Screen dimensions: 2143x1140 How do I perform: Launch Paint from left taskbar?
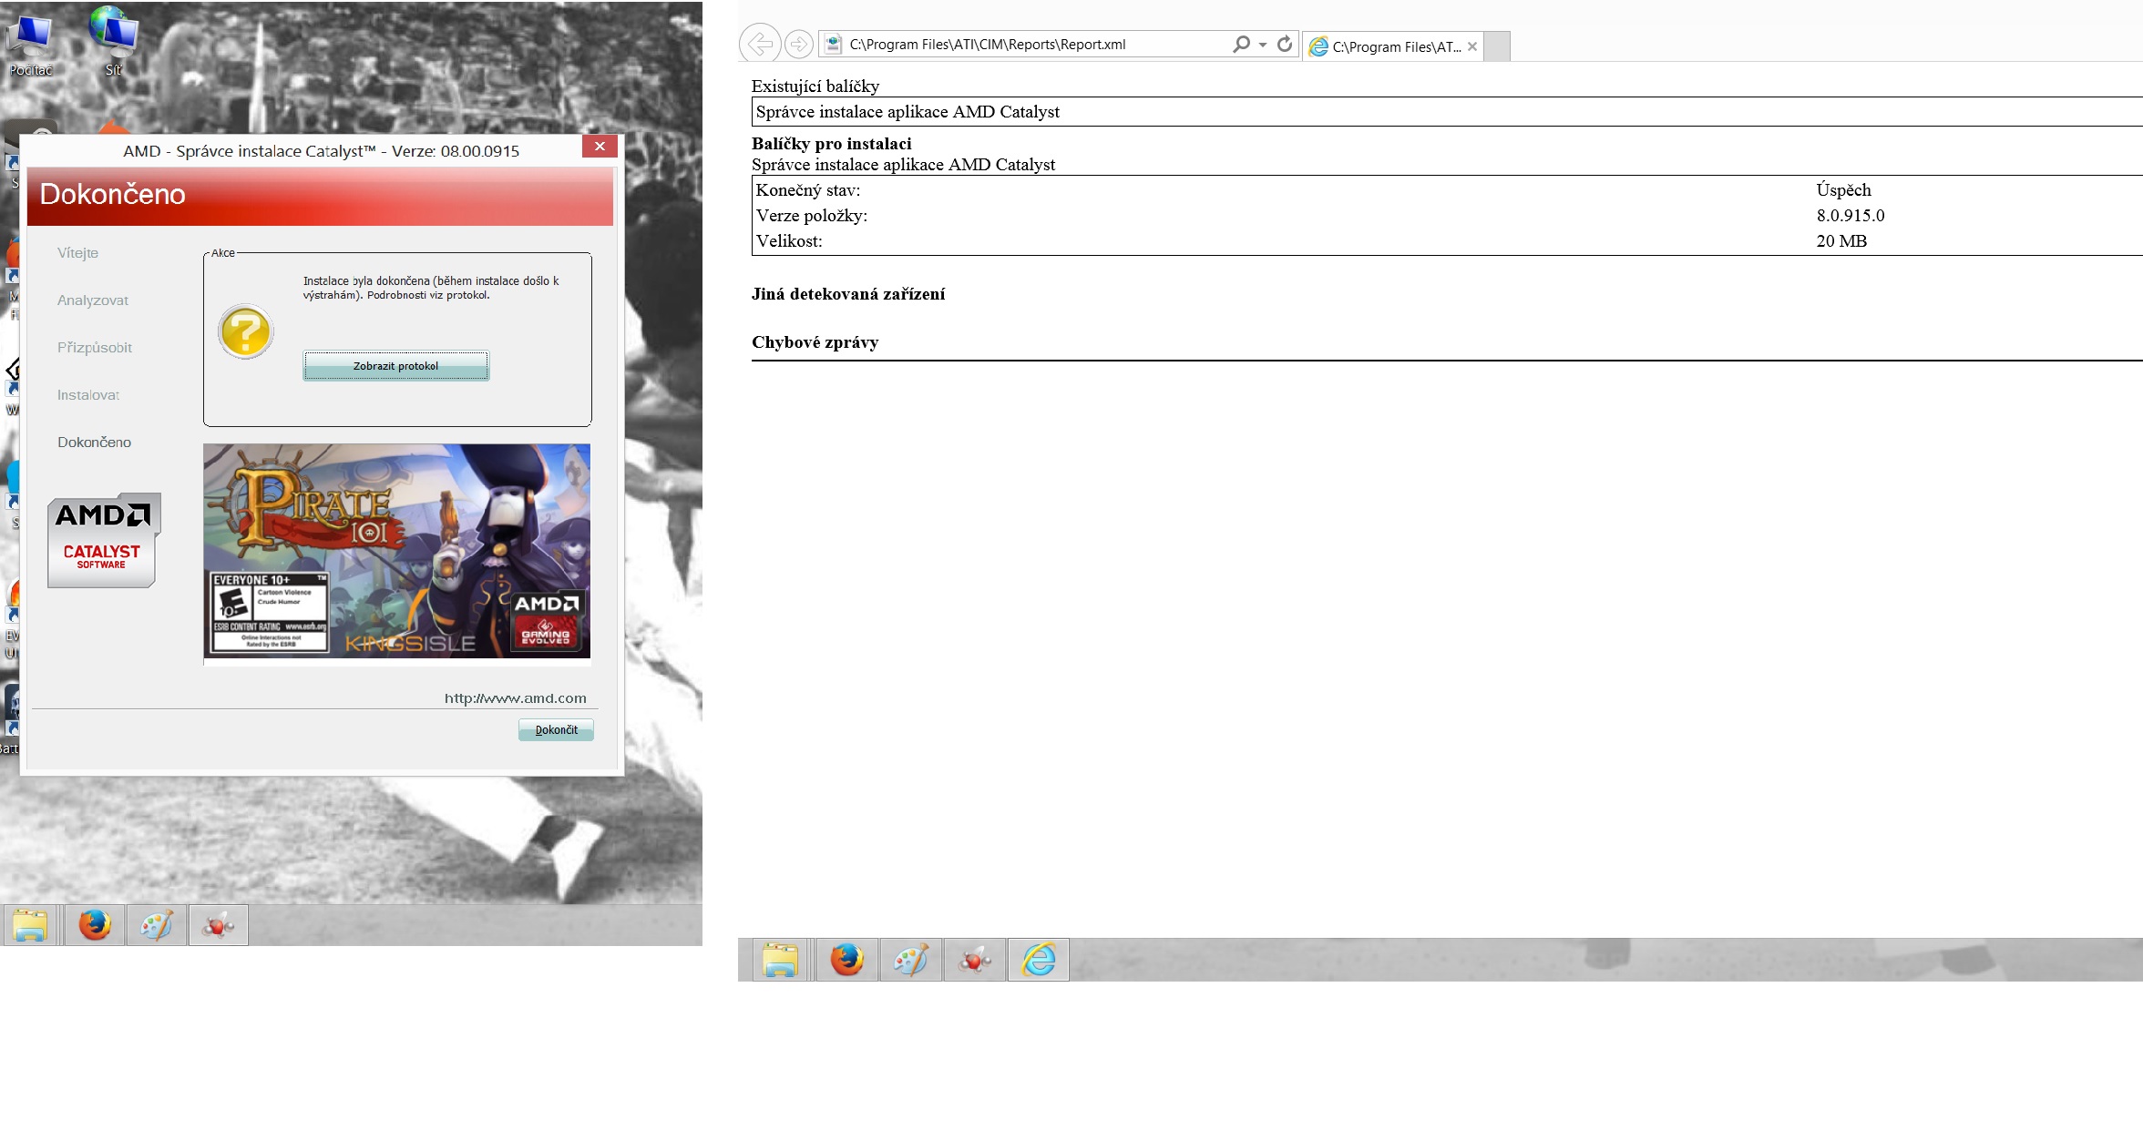pyautogui.click(x=157, y=925)
